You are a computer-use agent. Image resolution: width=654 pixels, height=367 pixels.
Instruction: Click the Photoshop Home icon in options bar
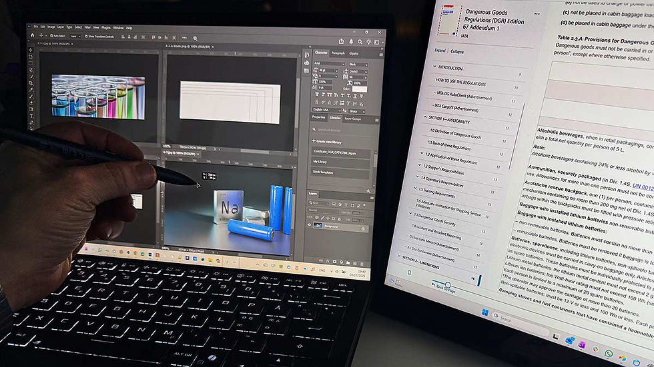[33, 35]
